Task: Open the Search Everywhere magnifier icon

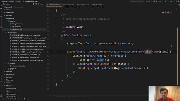Action: click(179, 1)
